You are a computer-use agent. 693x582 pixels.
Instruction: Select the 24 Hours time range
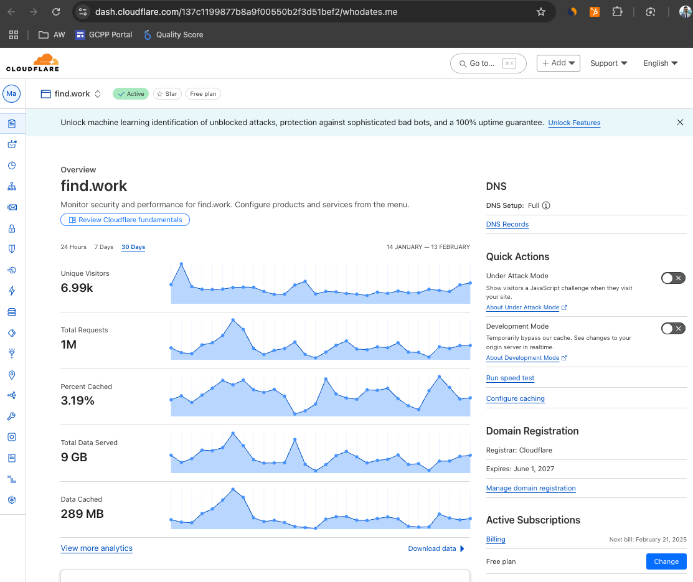pyautogui.click(x=73, y=247)
